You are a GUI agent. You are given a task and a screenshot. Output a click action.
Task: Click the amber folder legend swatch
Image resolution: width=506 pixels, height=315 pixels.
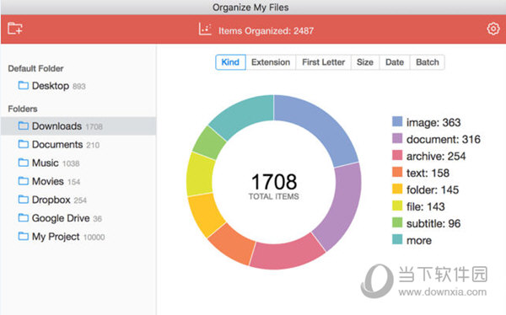[397, 189]
